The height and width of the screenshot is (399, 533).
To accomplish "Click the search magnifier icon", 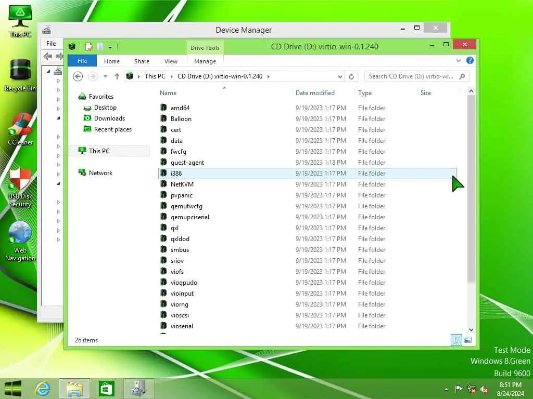I will click(x=462, y=76).
